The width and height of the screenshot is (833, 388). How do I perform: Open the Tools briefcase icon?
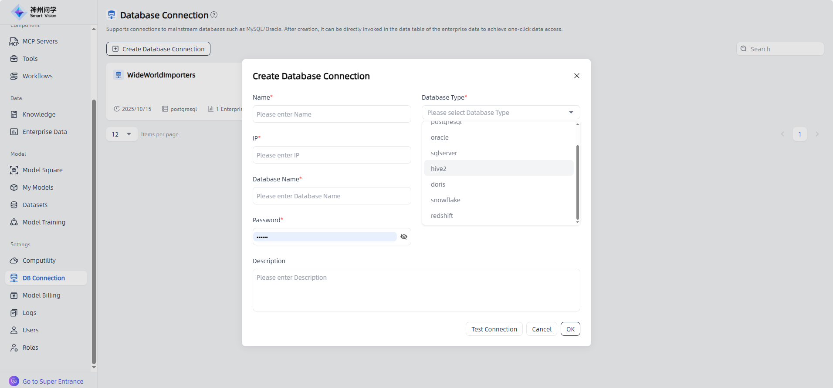[14, 59]
